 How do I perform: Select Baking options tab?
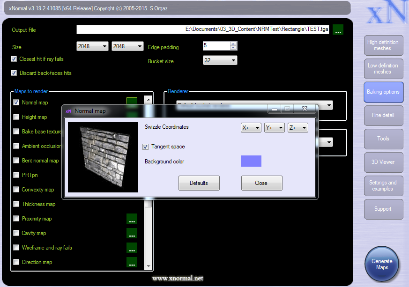click(x=383, y=92)
